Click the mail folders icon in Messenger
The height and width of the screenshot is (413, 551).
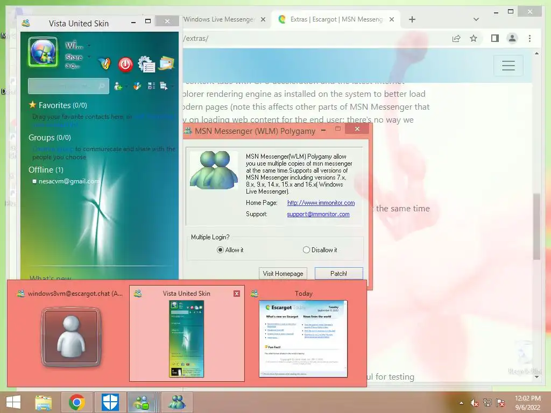(167, 63)
